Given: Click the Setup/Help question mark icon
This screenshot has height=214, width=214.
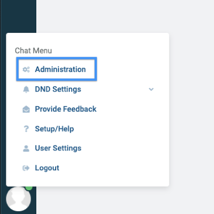Looking at the screenshot, I should [26, 129].
